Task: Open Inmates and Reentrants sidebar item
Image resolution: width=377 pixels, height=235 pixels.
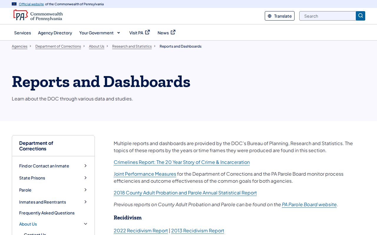Action: pyautogui.click(x=42, y=202)
